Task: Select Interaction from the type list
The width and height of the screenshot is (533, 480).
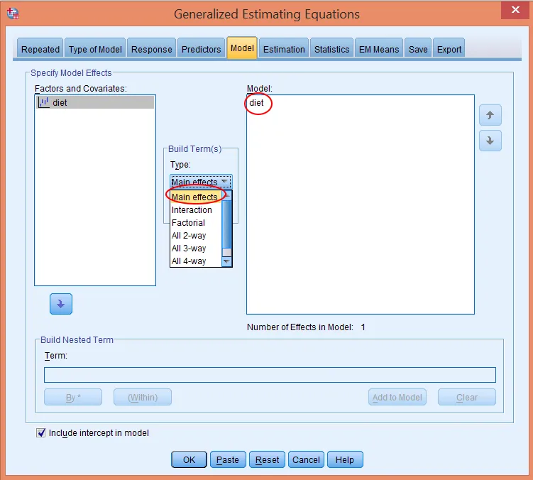Action: [x=192, y=210]
